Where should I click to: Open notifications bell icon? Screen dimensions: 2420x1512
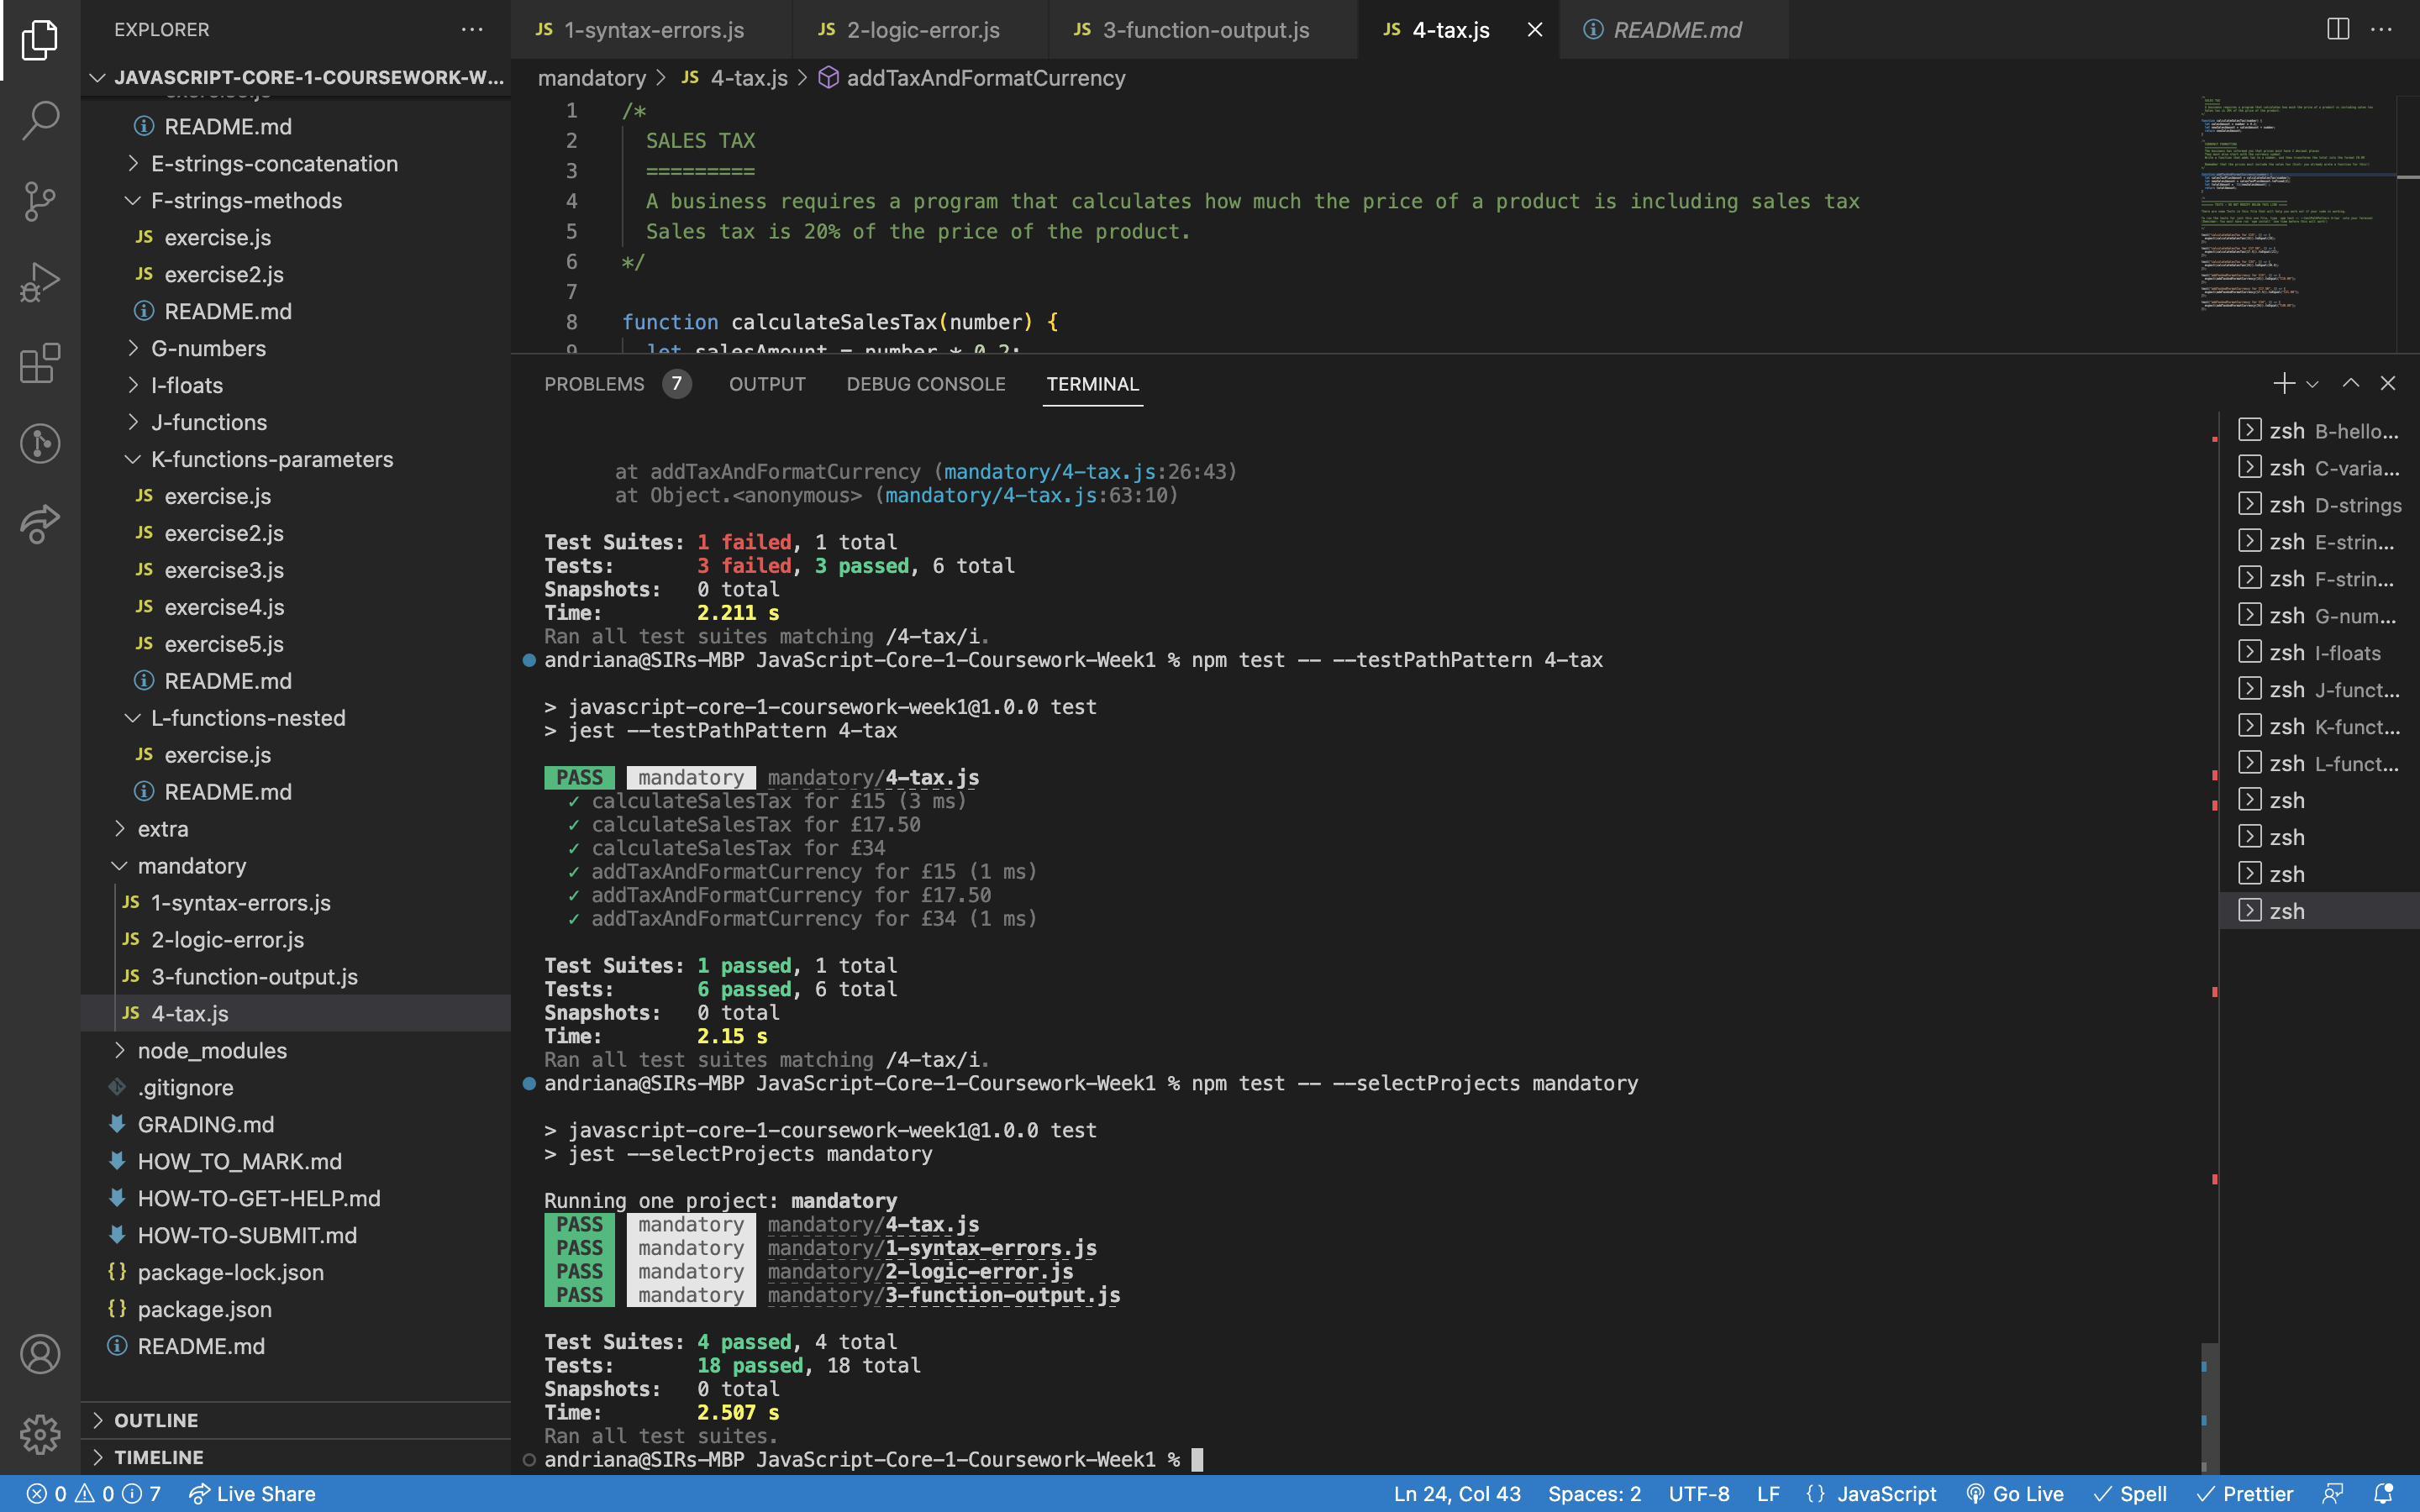(2383, 1494)
